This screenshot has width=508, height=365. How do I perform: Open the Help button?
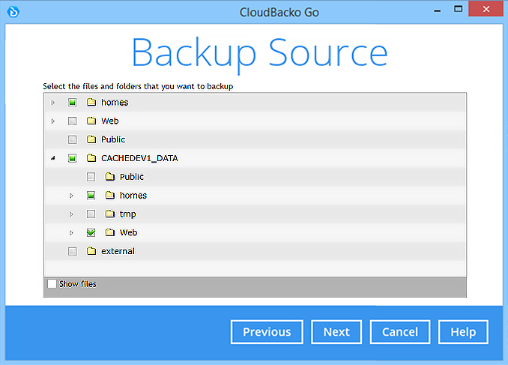point(463,332)
